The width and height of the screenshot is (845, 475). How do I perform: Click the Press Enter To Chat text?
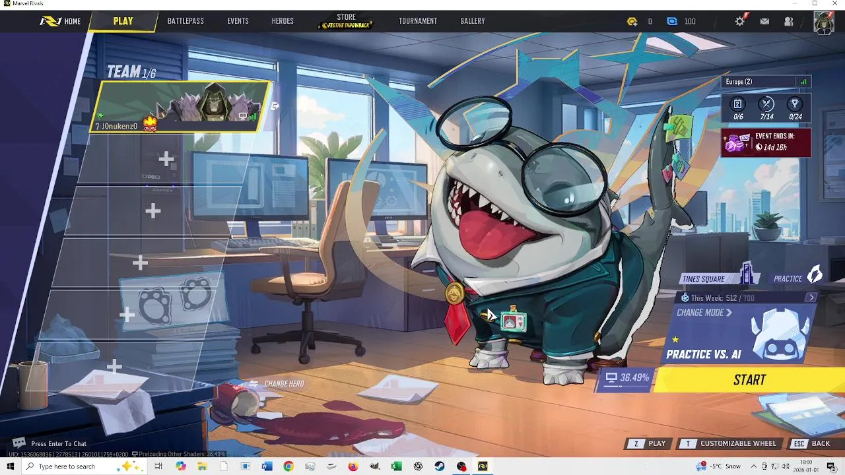coord(59,443)
